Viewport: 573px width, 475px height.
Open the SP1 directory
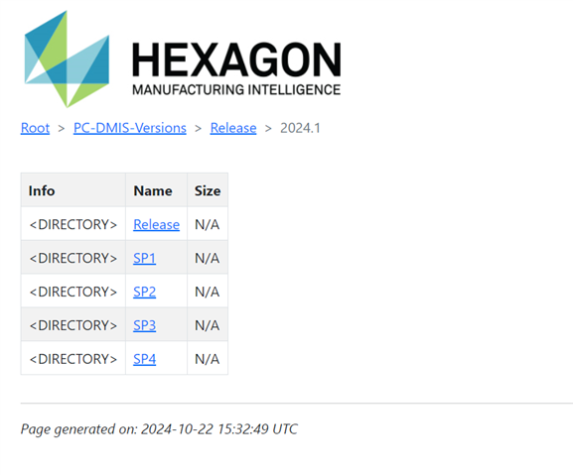pyautogui.click(x=144, y=258)
